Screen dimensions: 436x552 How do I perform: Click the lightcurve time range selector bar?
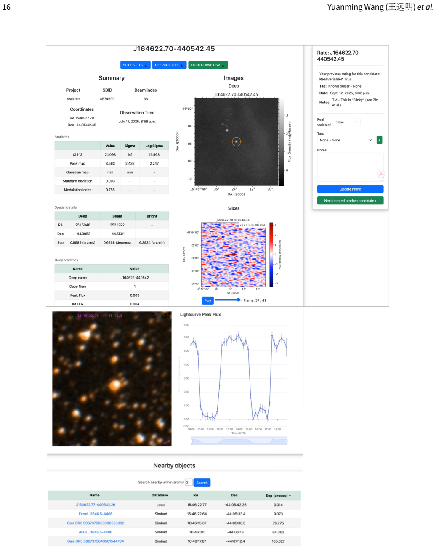[239, 441]
